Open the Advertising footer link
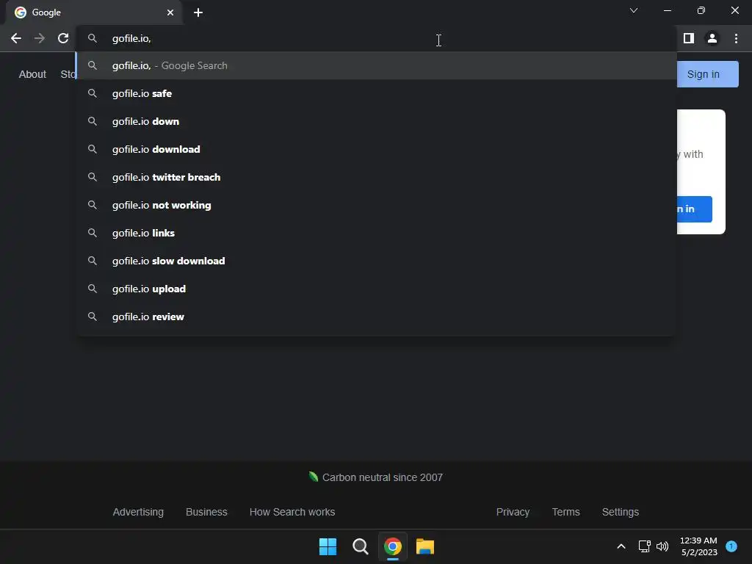This screenshot has width=752, height=564. tap(138, 512)
